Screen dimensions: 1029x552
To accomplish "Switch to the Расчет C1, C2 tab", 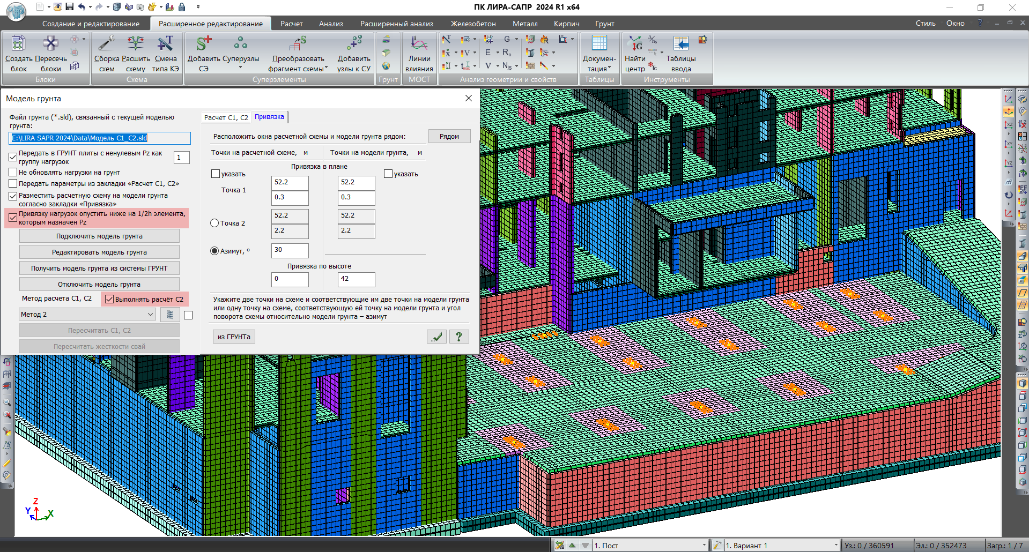I will coord(226,117).
